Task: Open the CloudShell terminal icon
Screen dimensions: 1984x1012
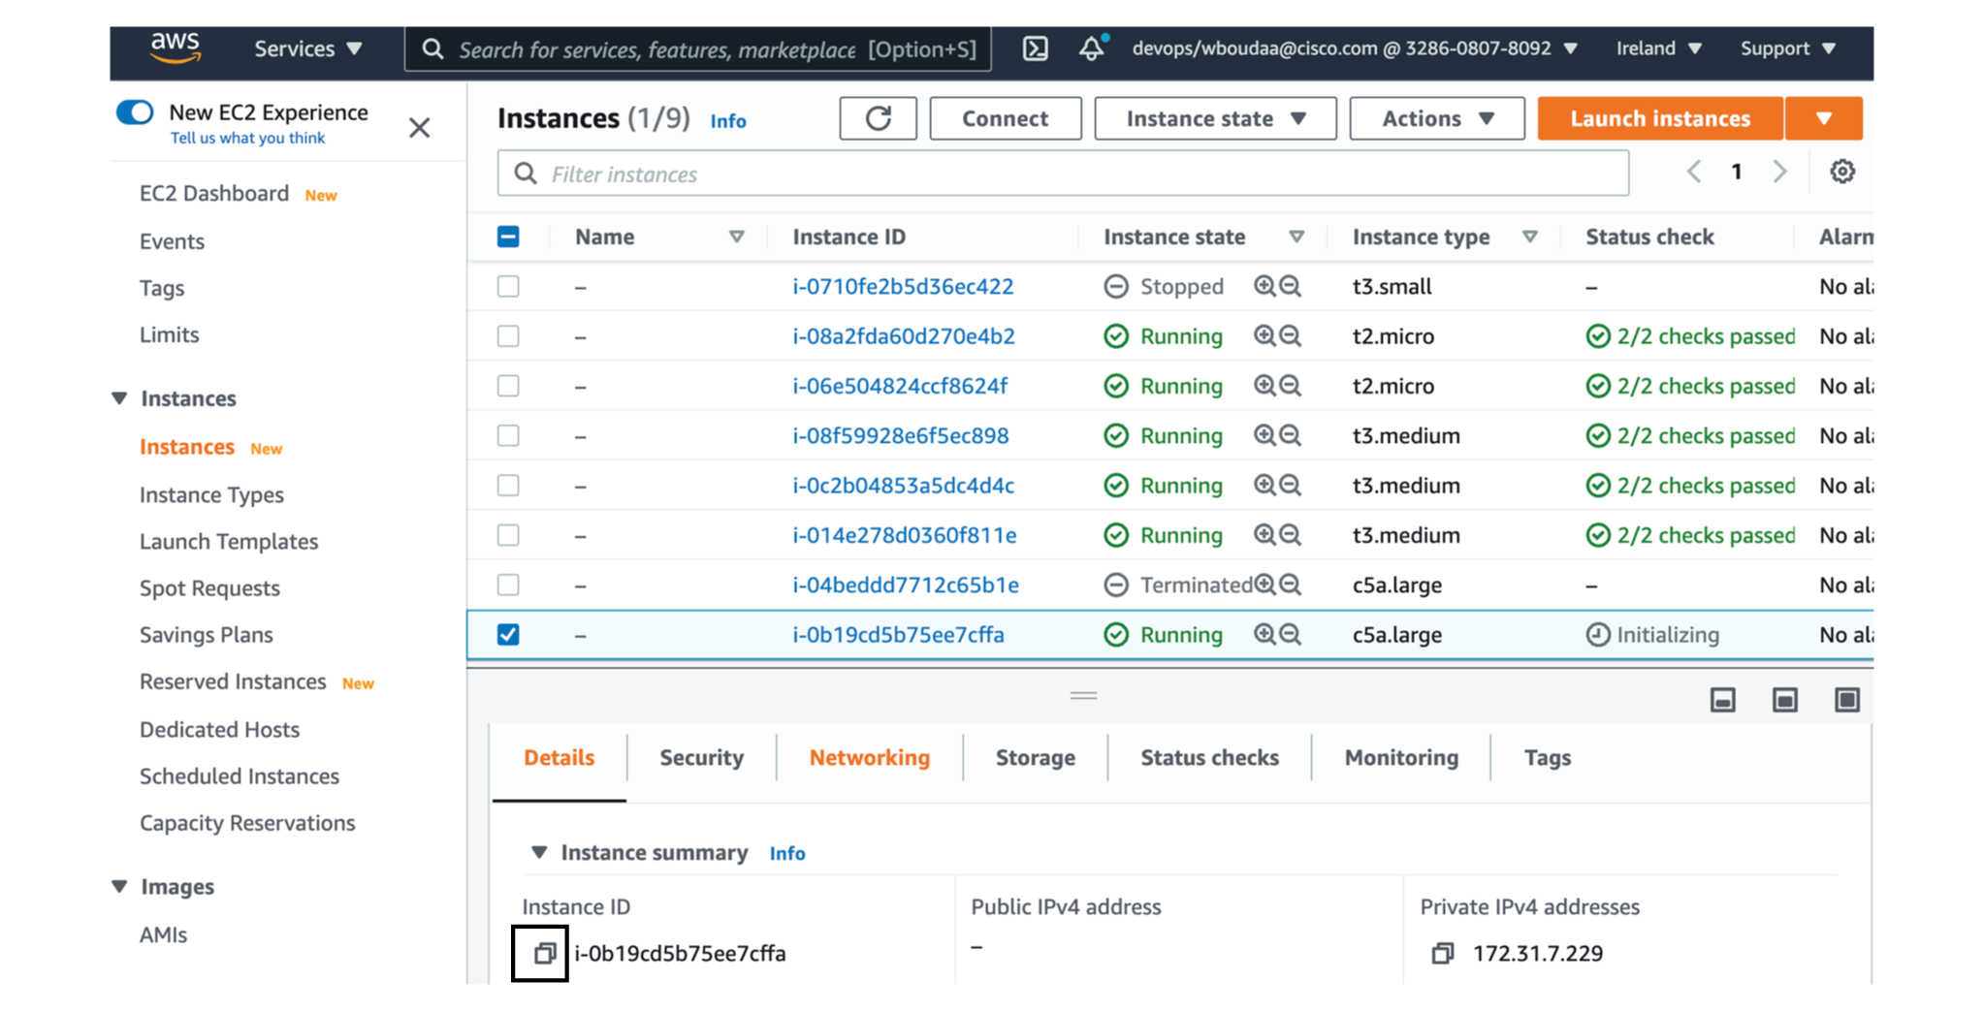Action: tap(1035, 48)
